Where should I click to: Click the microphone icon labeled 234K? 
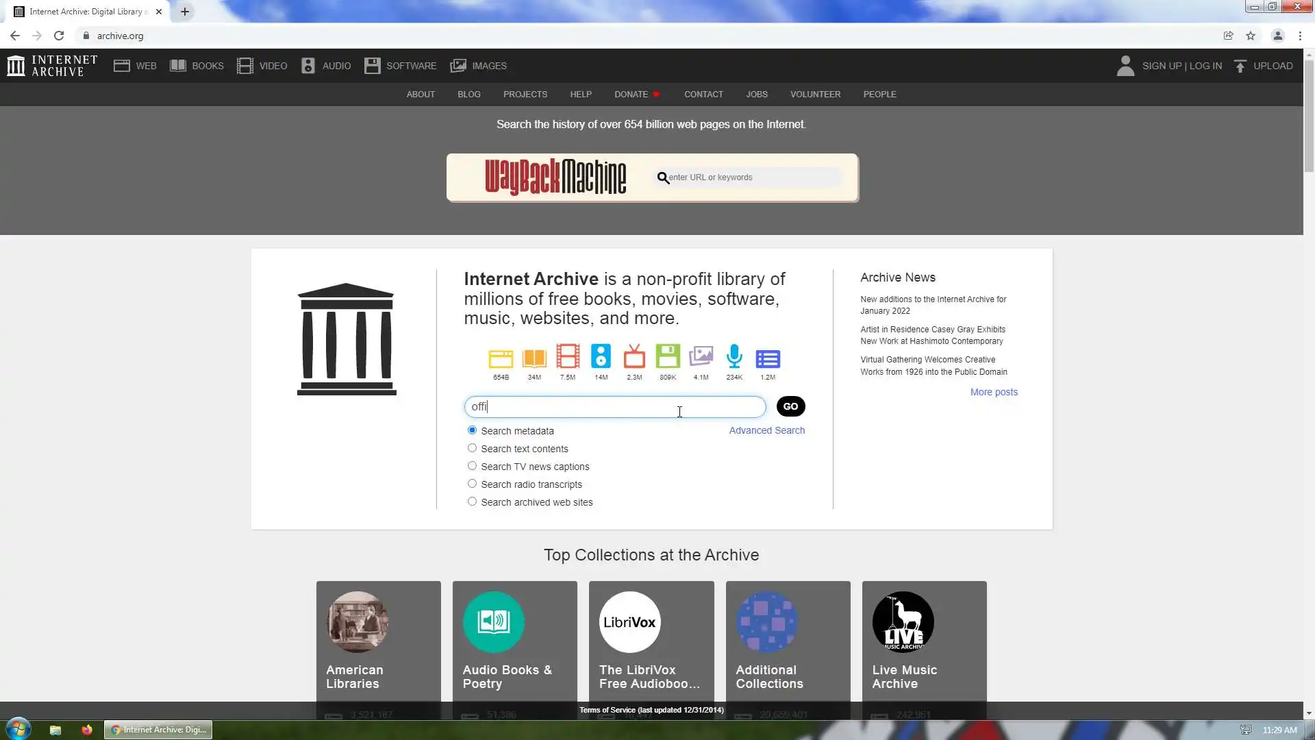pyautogui.click(x=734, y=357)
